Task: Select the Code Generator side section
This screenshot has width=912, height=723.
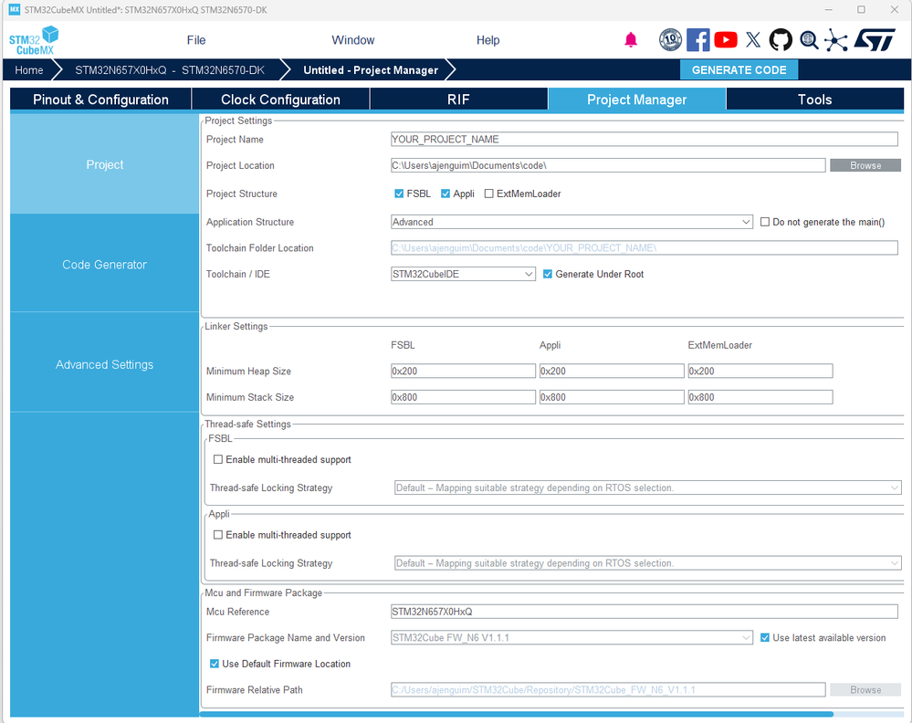Action: click(105, 264)
